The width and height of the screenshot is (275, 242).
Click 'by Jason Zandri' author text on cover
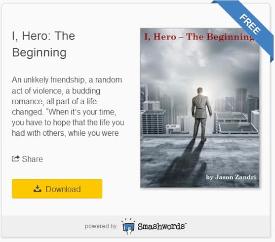click(231, 177)
